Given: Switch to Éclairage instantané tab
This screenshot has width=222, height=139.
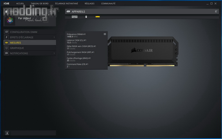Looking at the screenshot, I should coord(67,4).
